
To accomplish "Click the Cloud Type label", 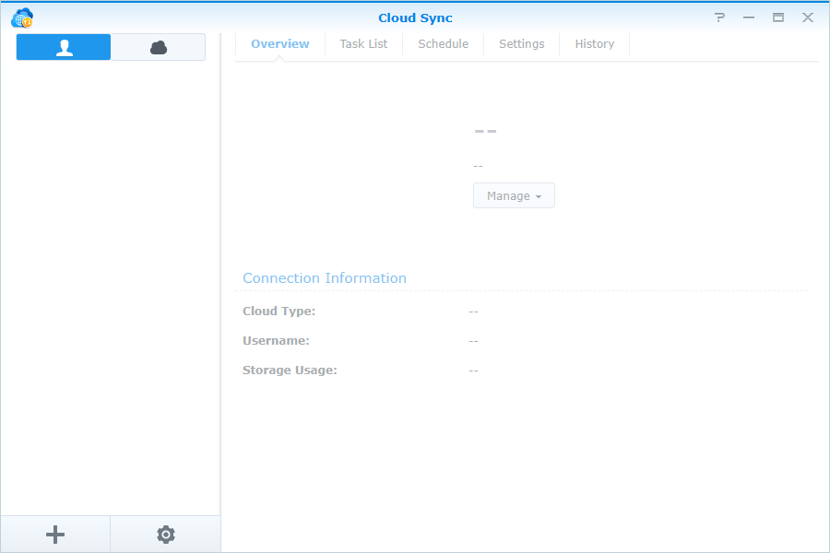I will pos(279,312).
